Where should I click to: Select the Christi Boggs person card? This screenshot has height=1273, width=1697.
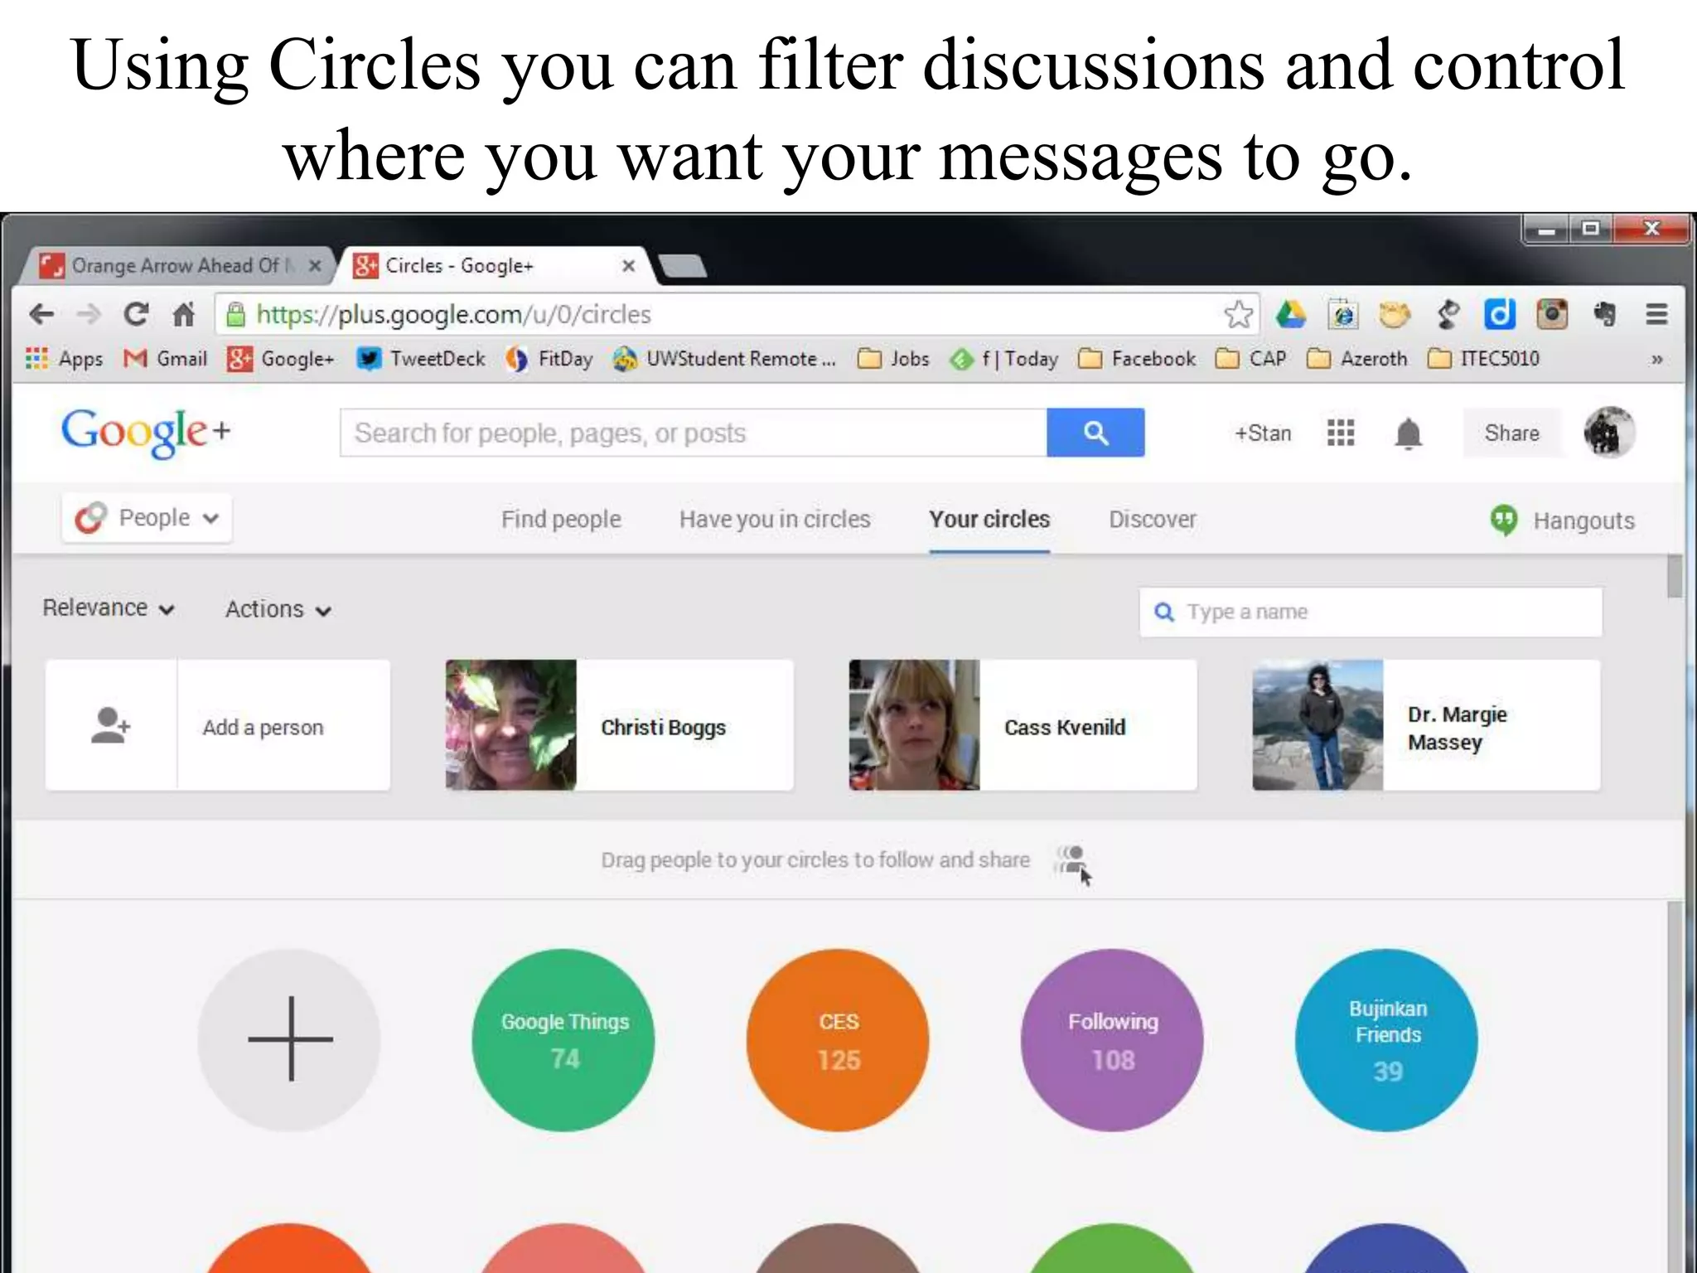point(619,725)
